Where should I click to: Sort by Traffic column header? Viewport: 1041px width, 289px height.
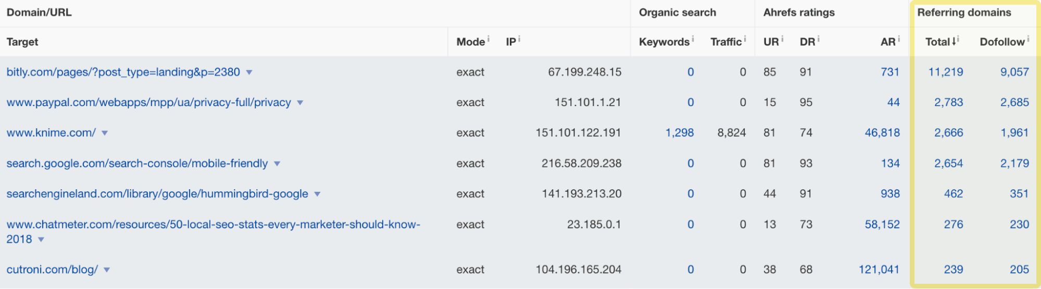[x=726, y=42]
